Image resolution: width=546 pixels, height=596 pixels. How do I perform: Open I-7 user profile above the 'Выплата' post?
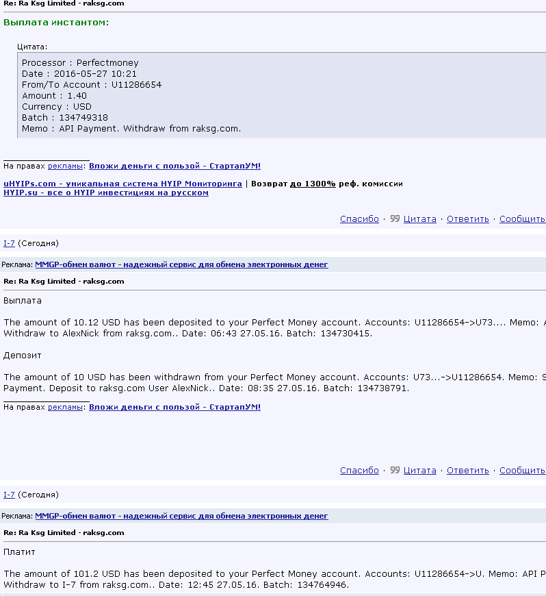(x=9, y=243)
